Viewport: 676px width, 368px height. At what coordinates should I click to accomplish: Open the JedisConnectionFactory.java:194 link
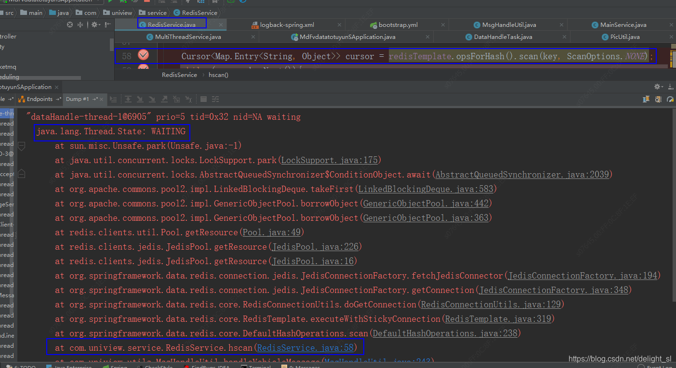582,276
